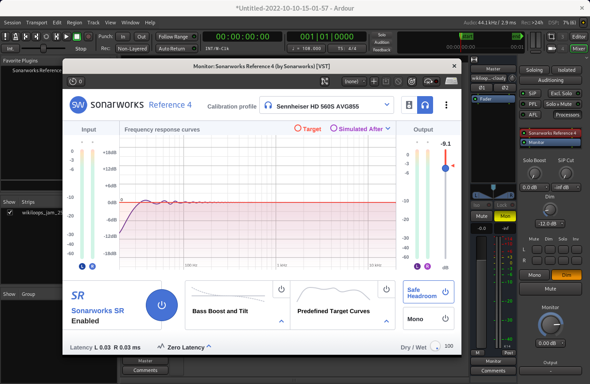Open the Solo Boost 0.0 dB dropdown
The image size is (590, 384).
535,187
